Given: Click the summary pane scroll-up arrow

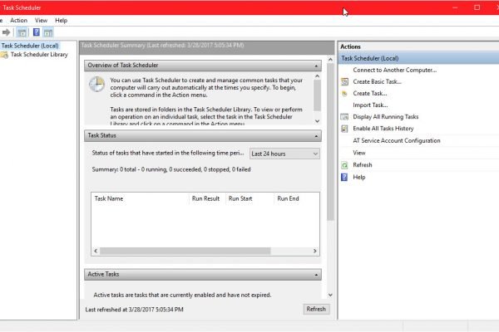Looking at the screenshot, I should click(330, 60).
